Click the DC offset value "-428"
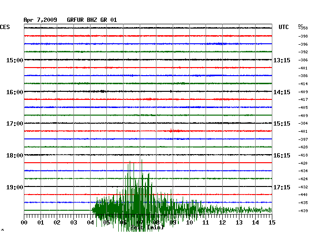 [303, 147]
